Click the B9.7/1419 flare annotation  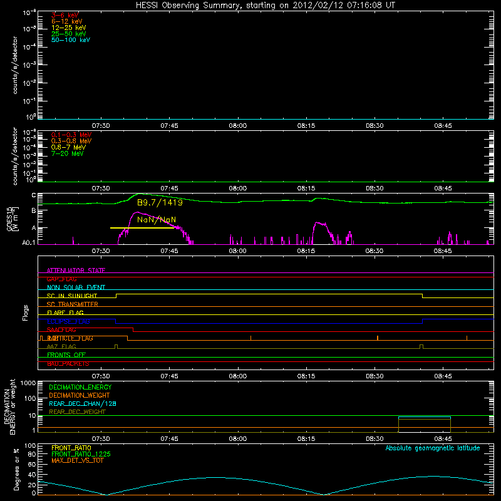pyautogui.click(x=160, y=202)
